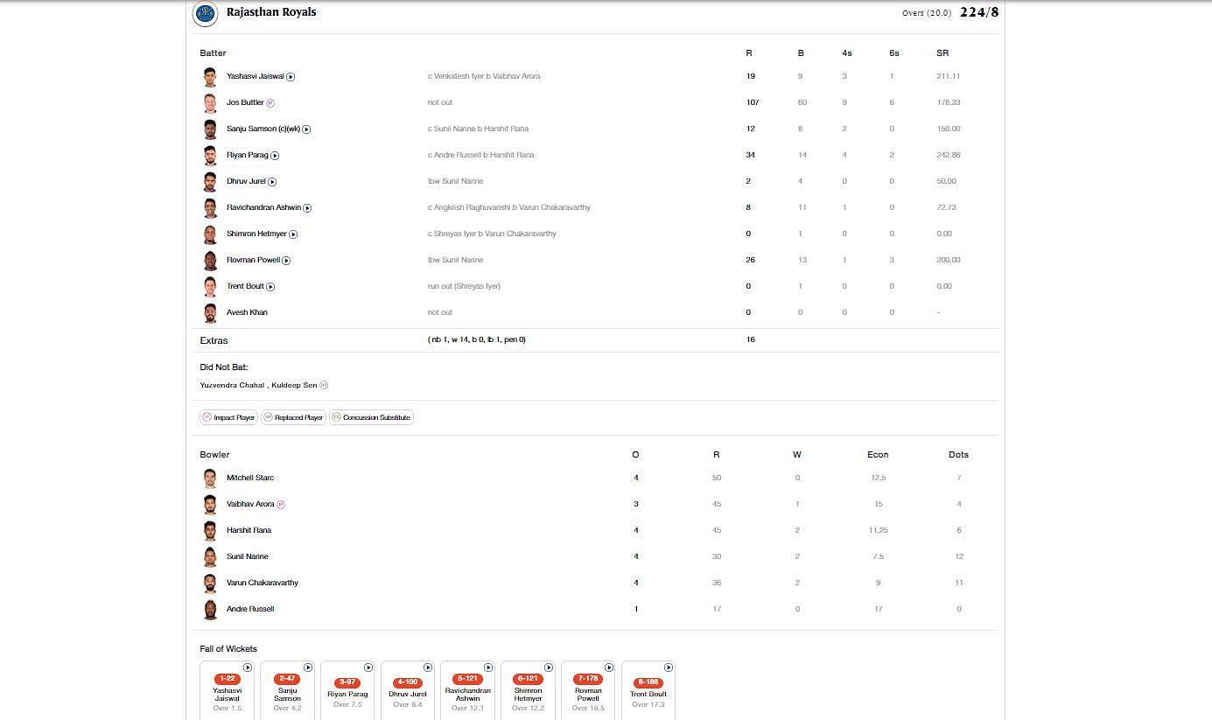Click the play icon next to Rovman Powell

click(286, 261)
